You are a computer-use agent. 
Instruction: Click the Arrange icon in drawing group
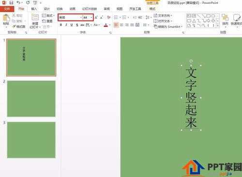225,17
